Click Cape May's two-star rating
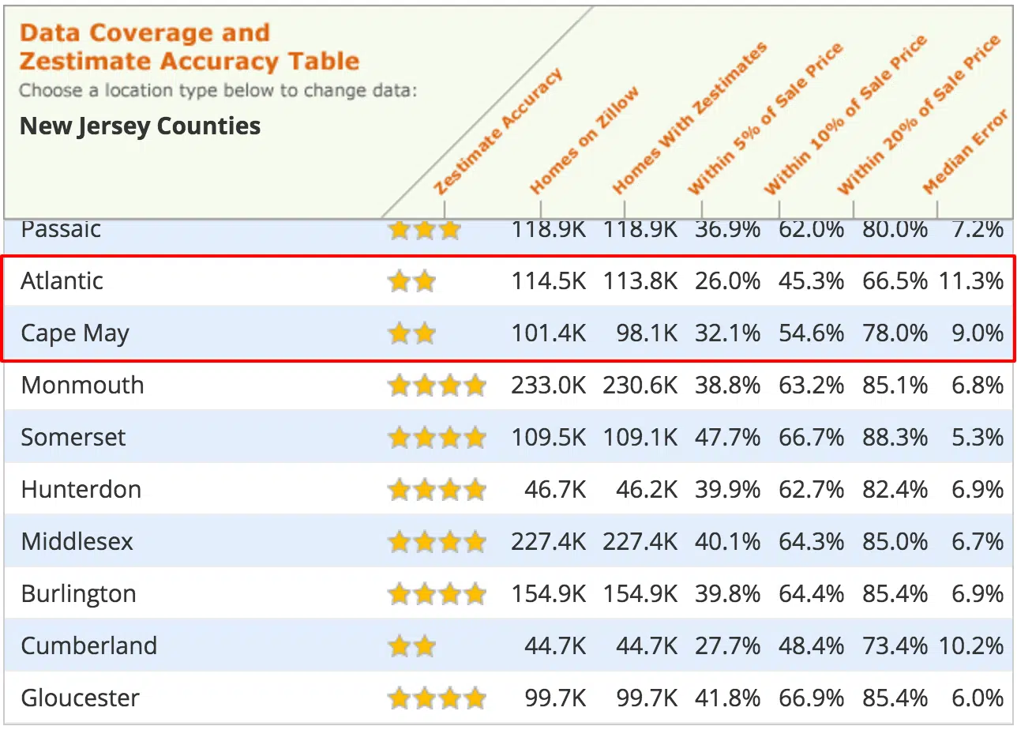The image size is (1017, 730). [x=412, y=333]
